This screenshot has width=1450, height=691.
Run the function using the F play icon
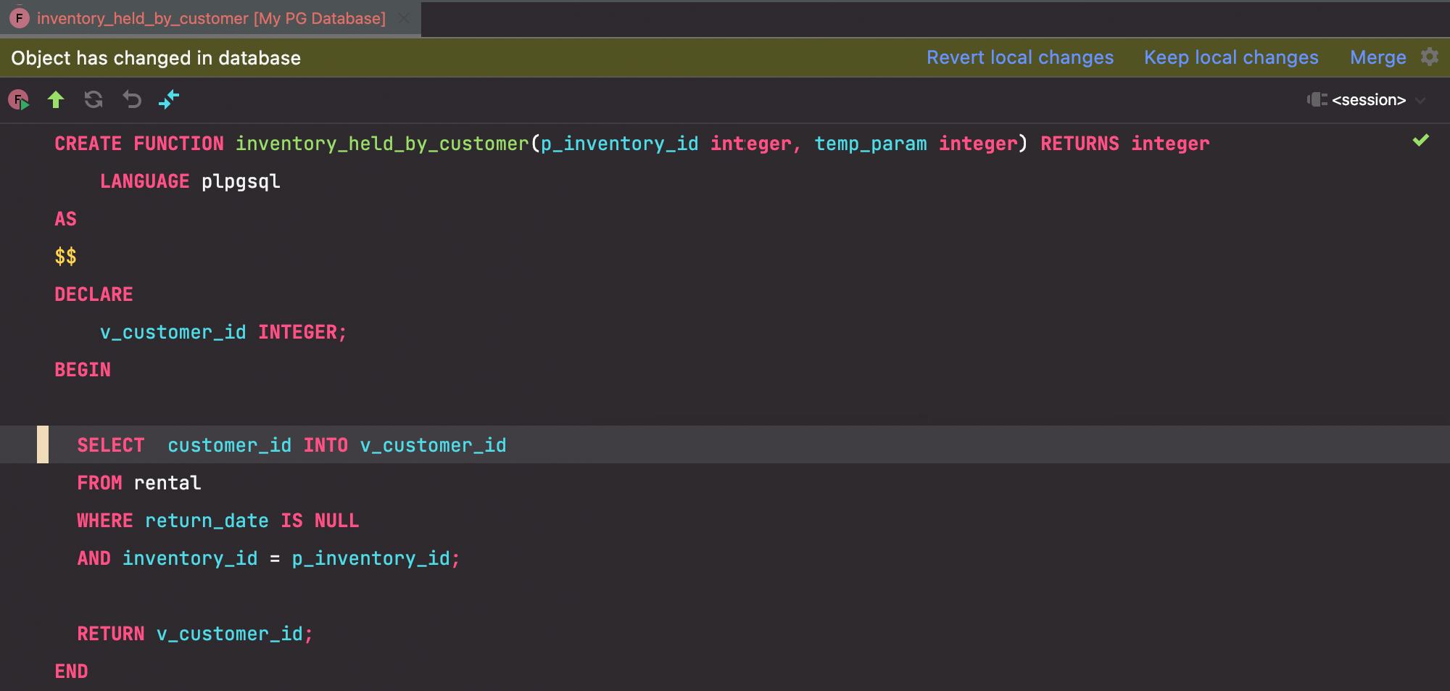tap(19, 100)
